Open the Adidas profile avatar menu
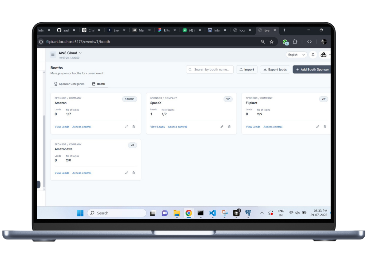 324,55
